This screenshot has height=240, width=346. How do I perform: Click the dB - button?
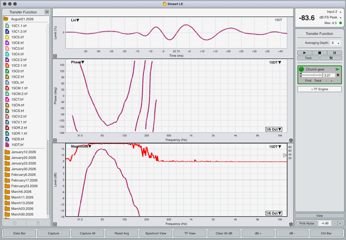click(x=292, y=233)
